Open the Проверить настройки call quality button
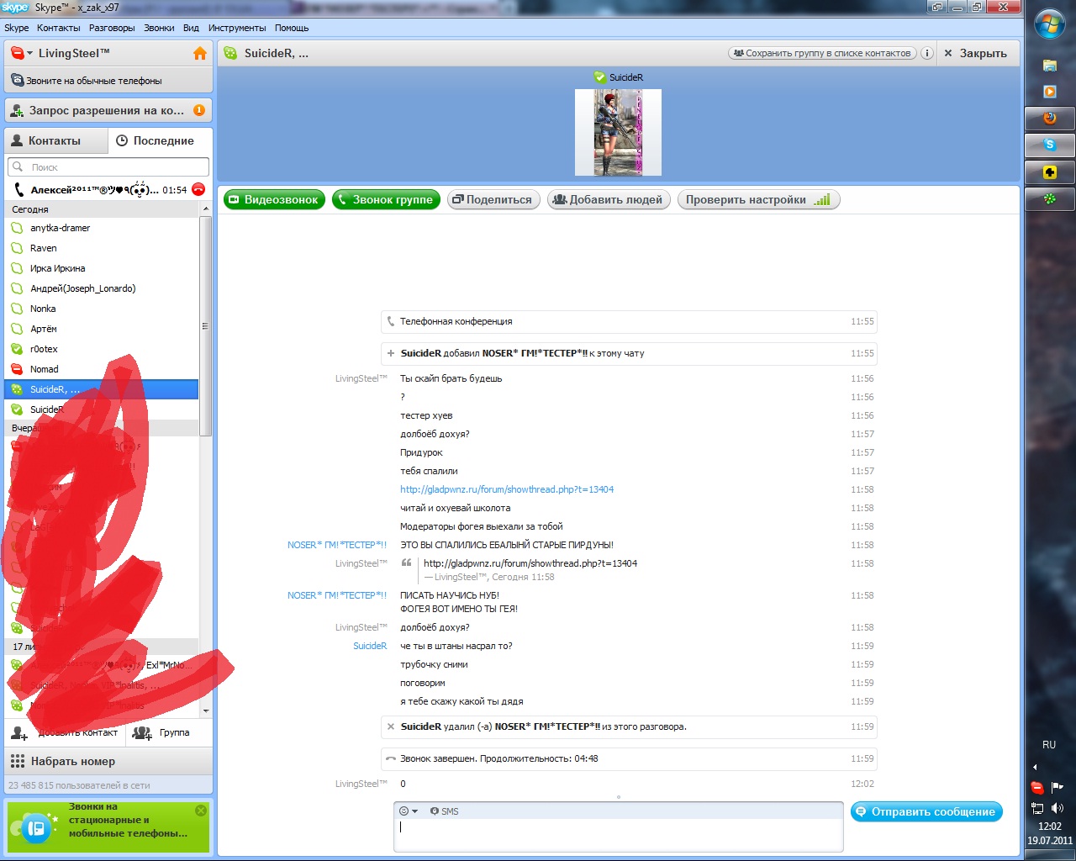Image resolution: width=1076 pixels, height=861 pixels. [x=757, y=199]
